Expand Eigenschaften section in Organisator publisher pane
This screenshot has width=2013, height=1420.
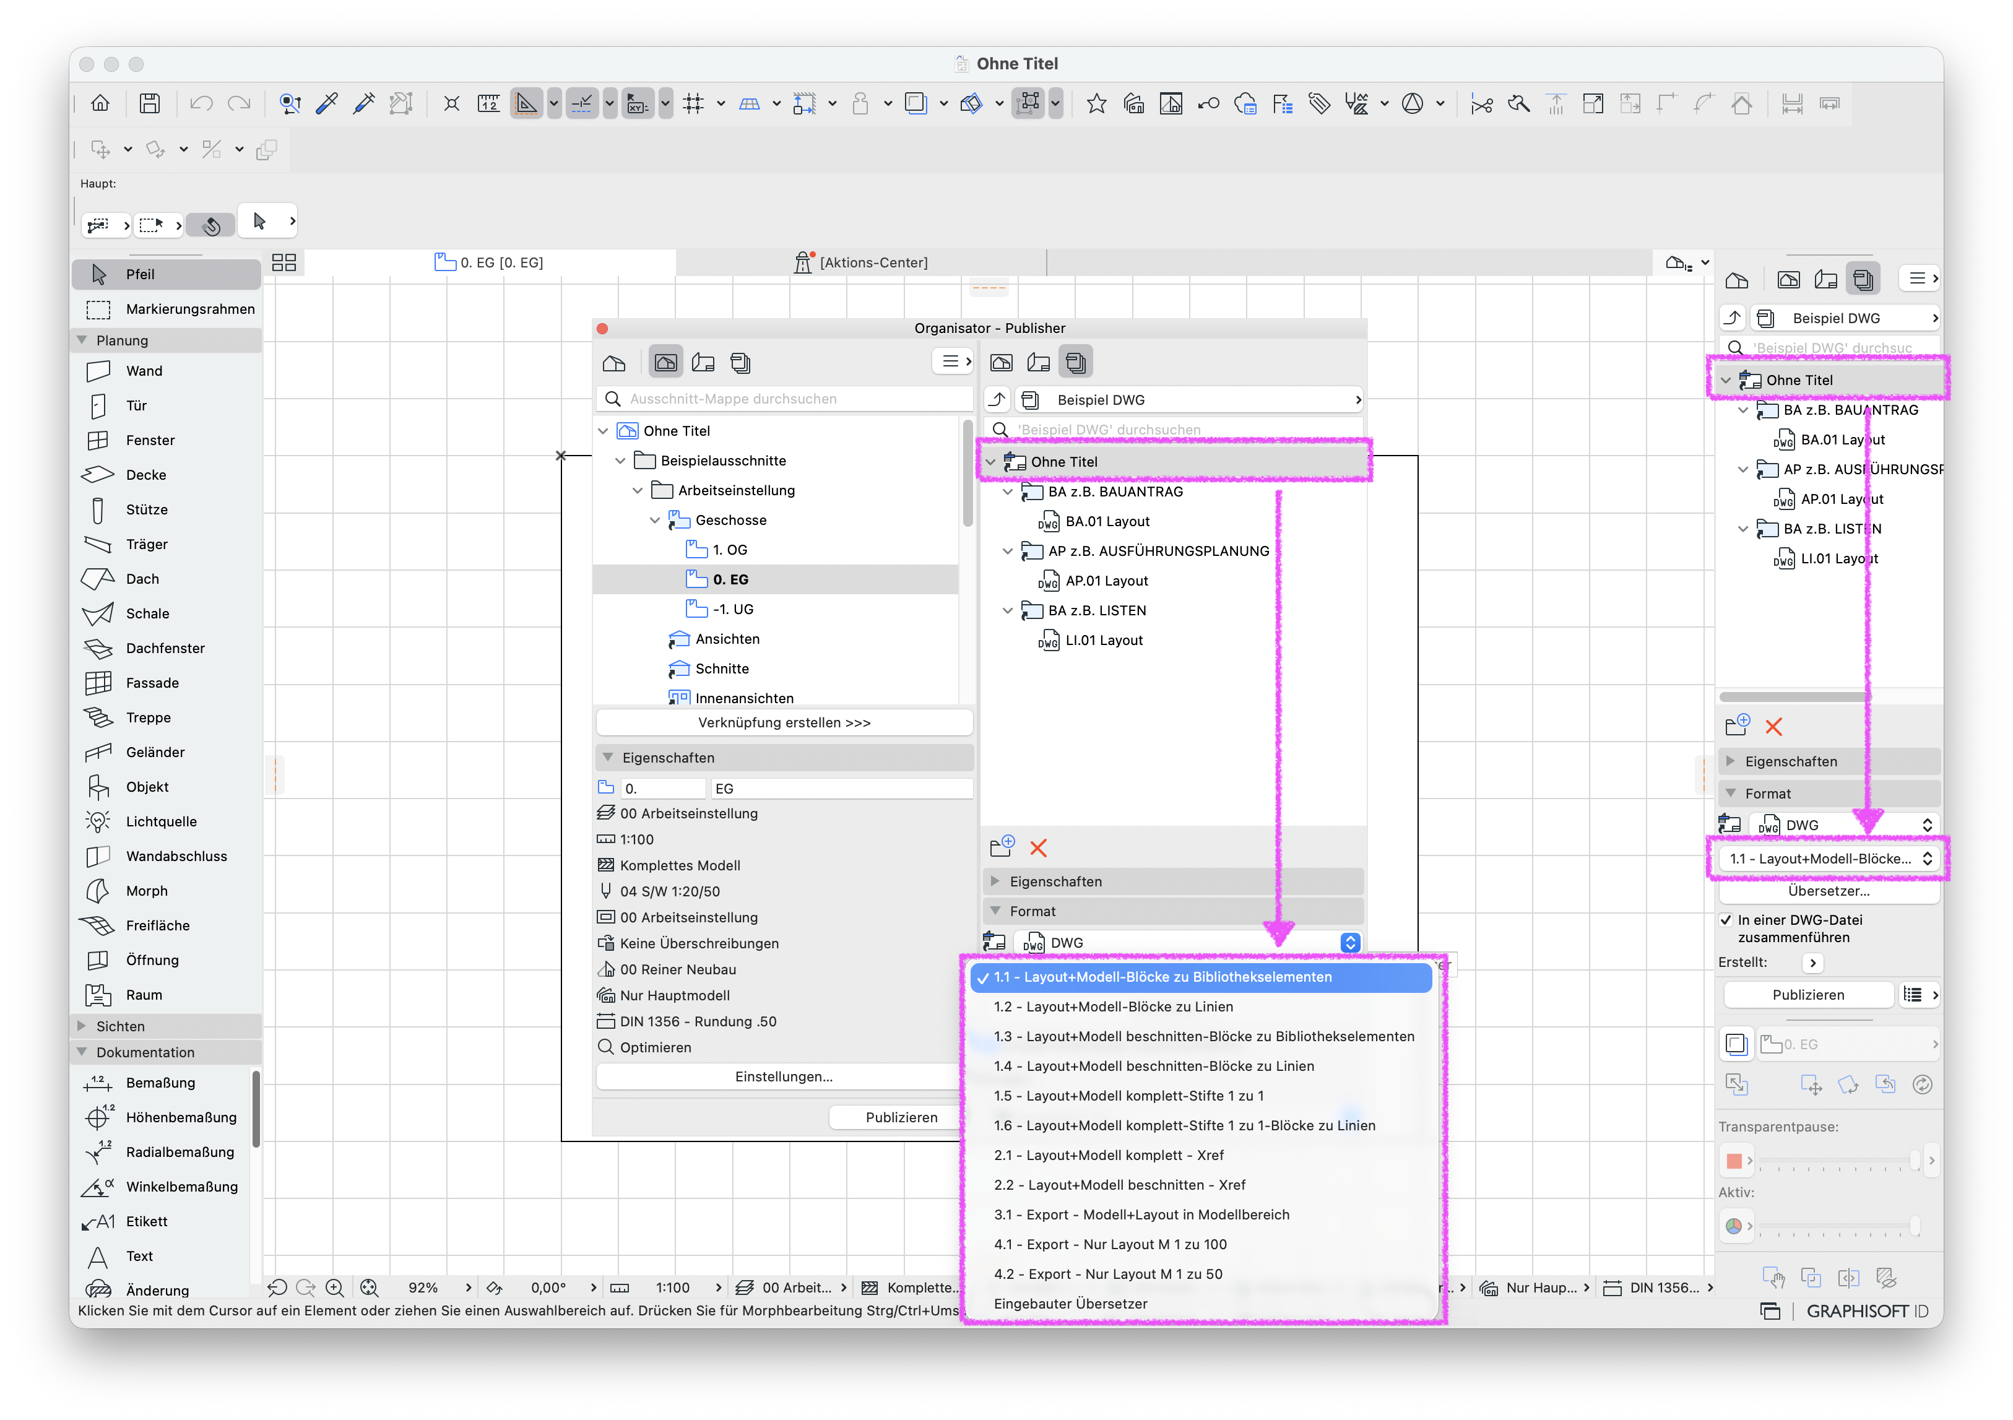click(x=995, y=881)
